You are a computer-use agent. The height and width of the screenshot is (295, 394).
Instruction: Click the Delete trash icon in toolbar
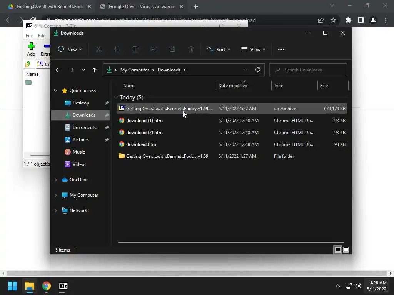point(191,50)
